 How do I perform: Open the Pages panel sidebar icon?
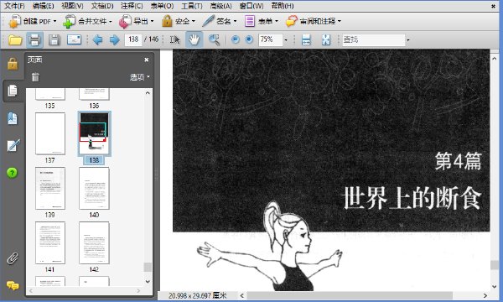[13, 91]
